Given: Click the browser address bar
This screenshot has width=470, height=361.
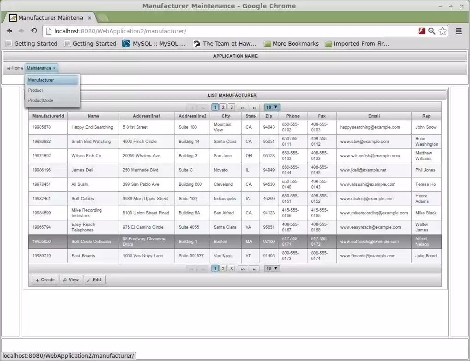Looking at the screenshot, I should pyautogui.click(x=231, y=31).
